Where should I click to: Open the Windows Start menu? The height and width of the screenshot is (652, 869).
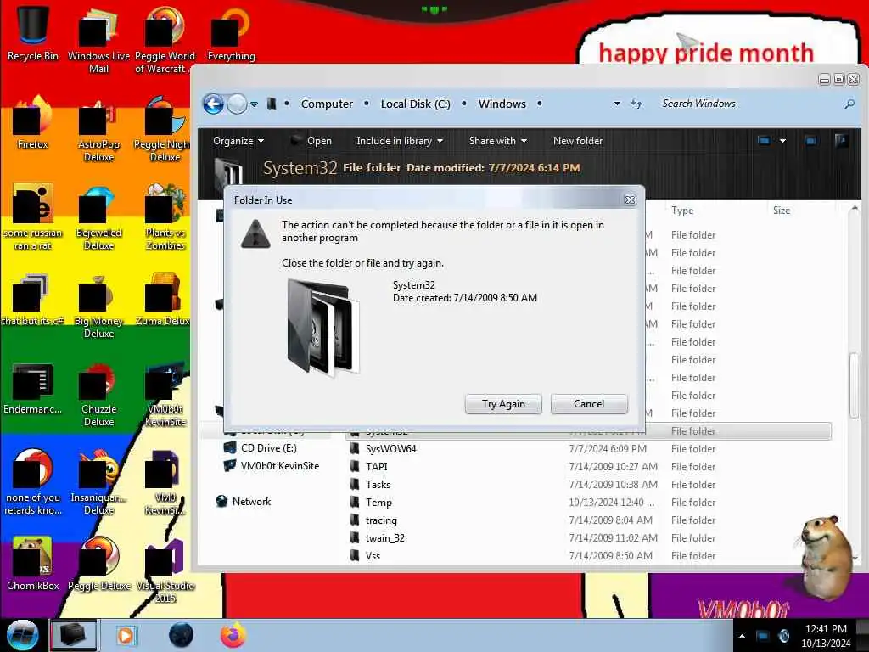point(23,635)
